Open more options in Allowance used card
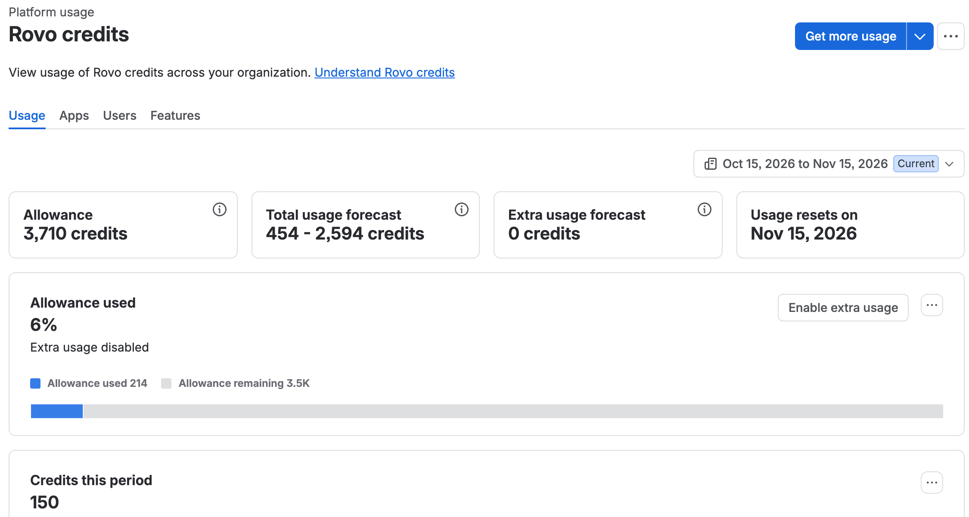969x517 pixels. (x=932, y=305)
